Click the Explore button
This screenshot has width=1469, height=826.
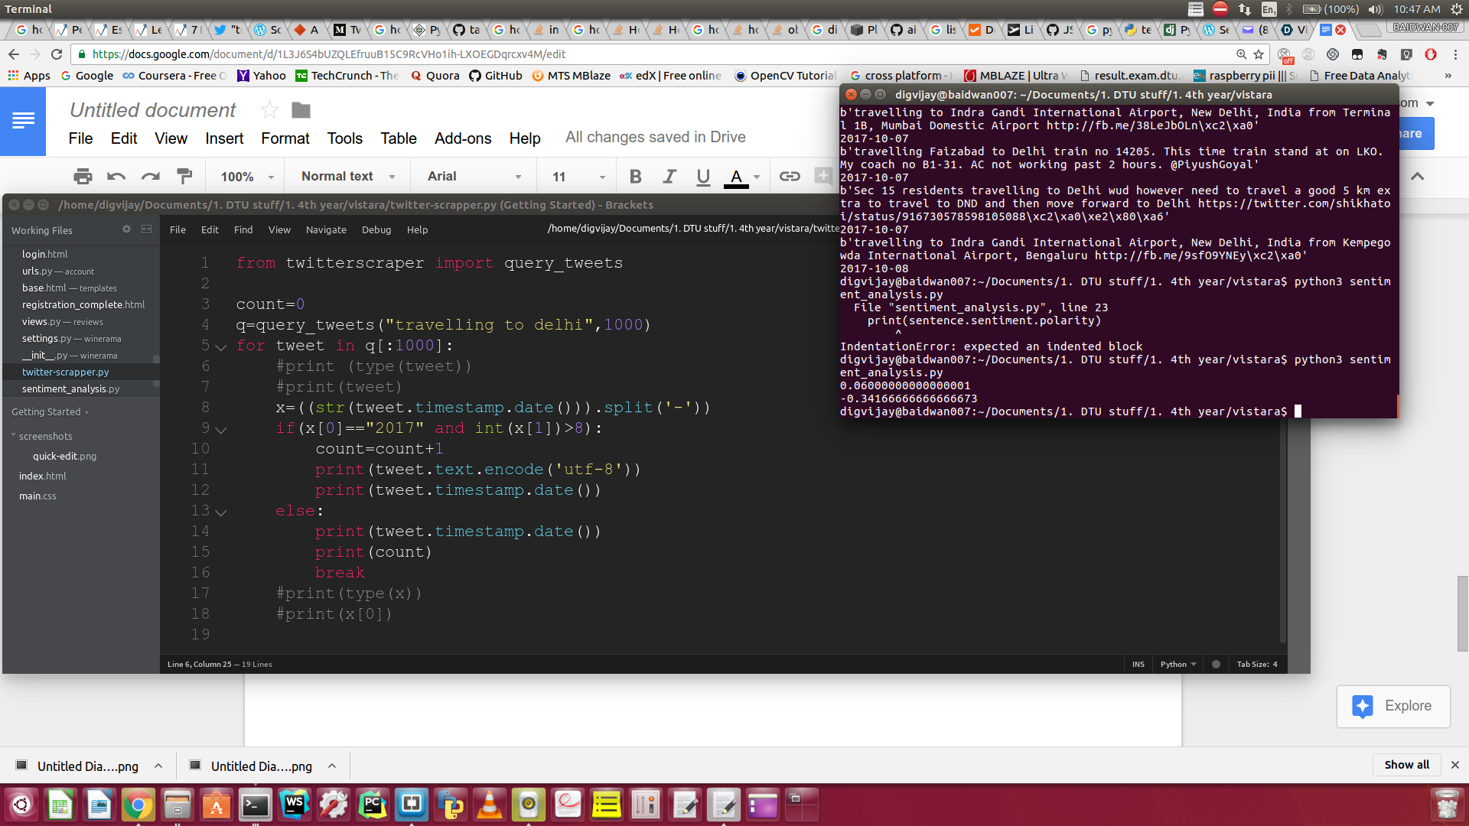click(1392, 706)
